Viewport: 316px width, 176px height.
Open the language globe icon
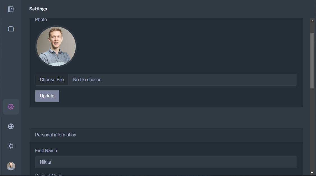point(11,126)
